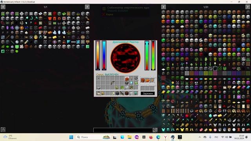Pick the yellow smiley coin in bookmarks
This screenshot has width=251, height=141.
click(36, 37)
